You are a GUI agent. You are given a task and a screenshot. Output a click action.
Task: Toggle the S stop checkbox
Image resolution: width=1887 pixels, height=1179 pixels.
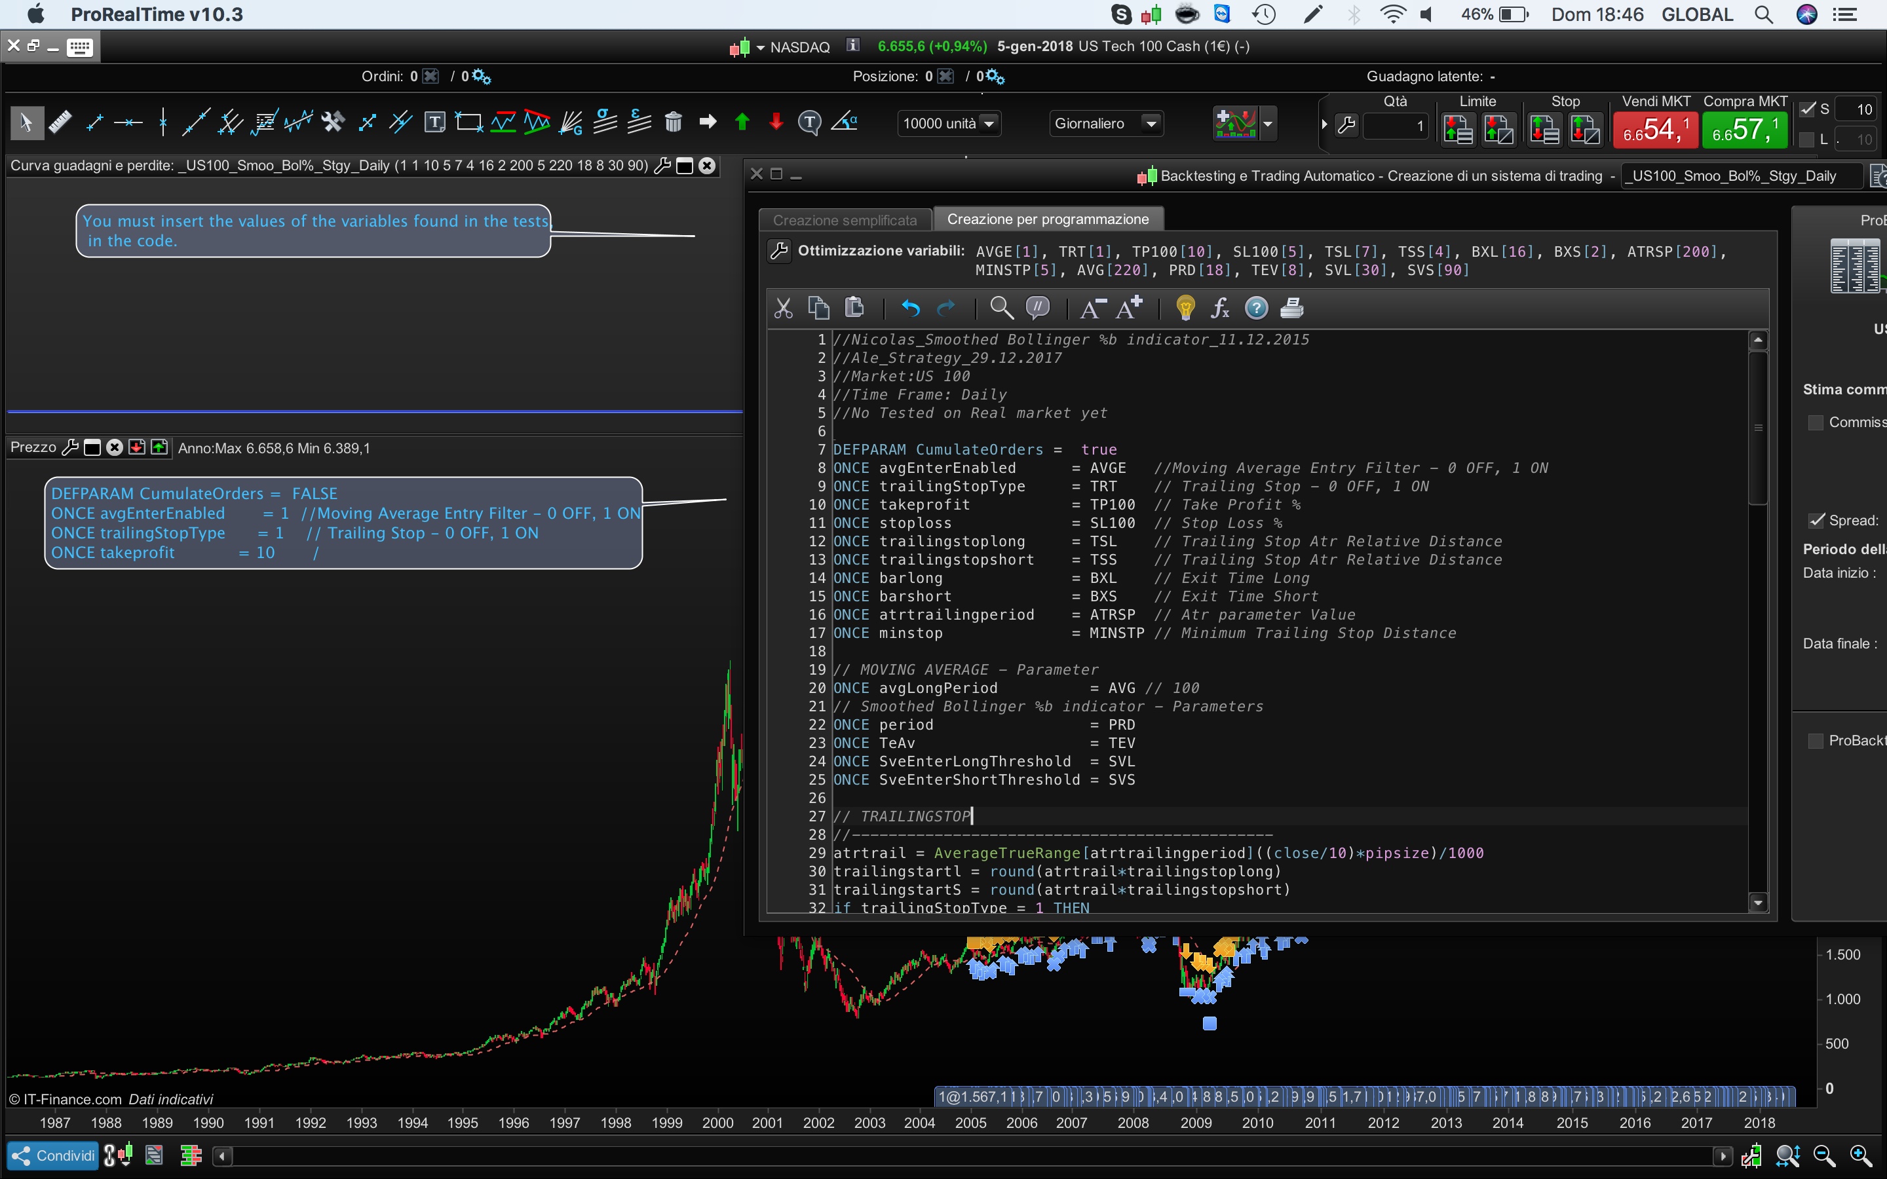[1806, 109]
